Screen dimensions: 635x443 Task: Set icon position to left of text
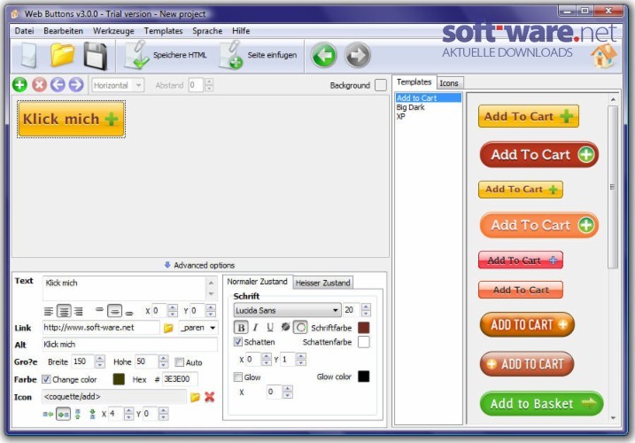[48, 415]
